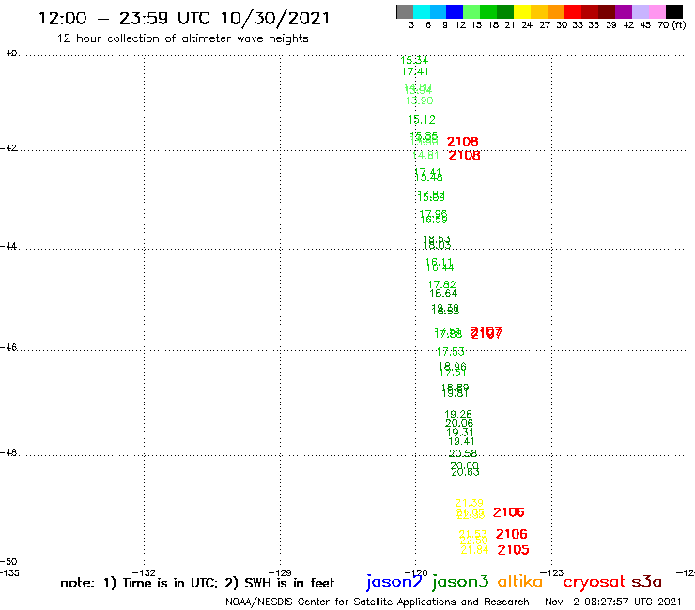Image resolution: width=695 pixels, height=610 pixels.
Task: Click the latitude axis label -48
Action: [8, 452]
